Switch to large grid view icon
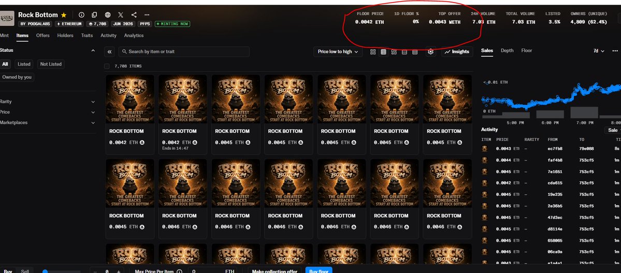The width and height of the screenshot is (621, 273). pos(373,52)
